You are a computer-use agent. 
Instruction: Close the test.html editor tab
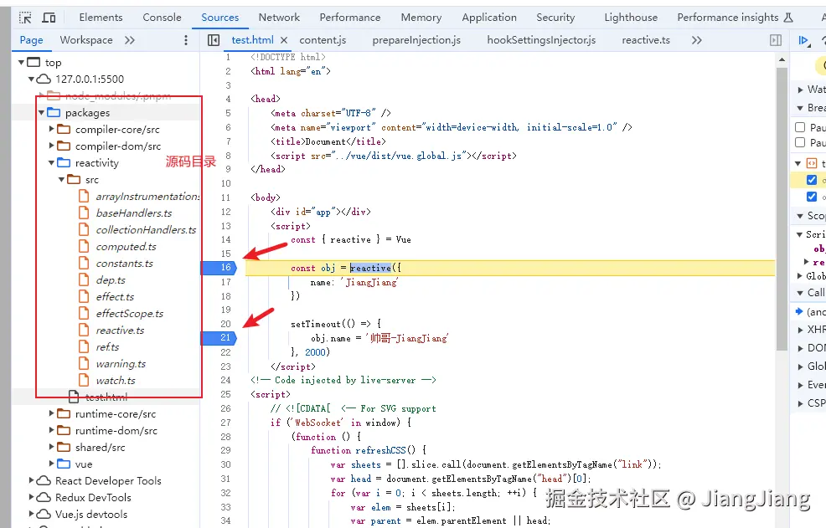[284, 40]
